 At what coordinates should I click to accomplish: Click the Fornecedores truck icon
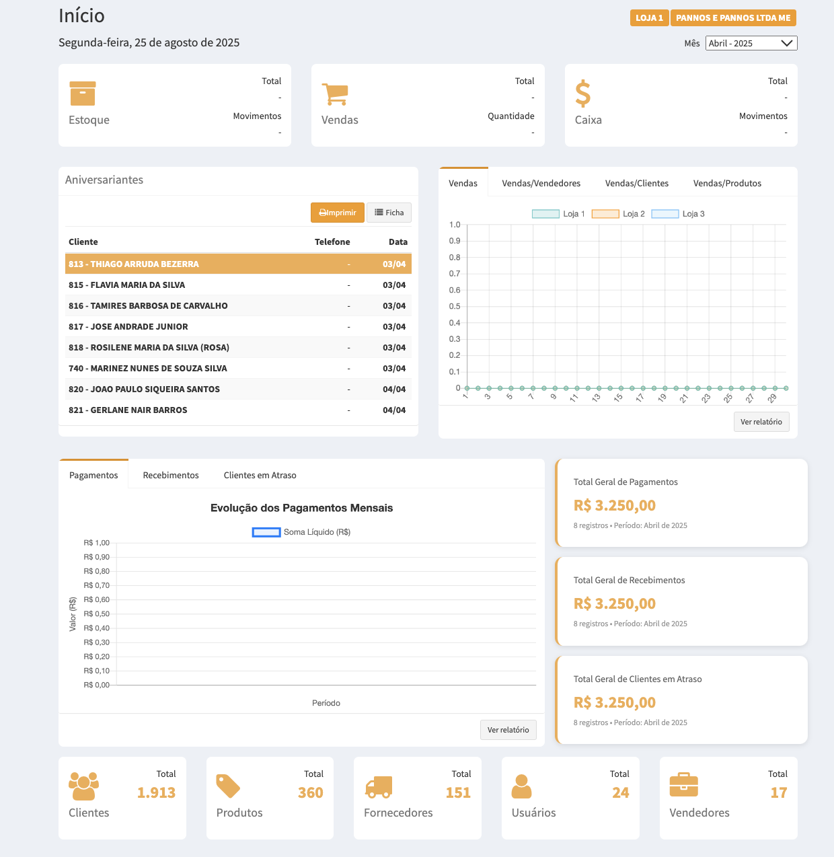(379, 786)
